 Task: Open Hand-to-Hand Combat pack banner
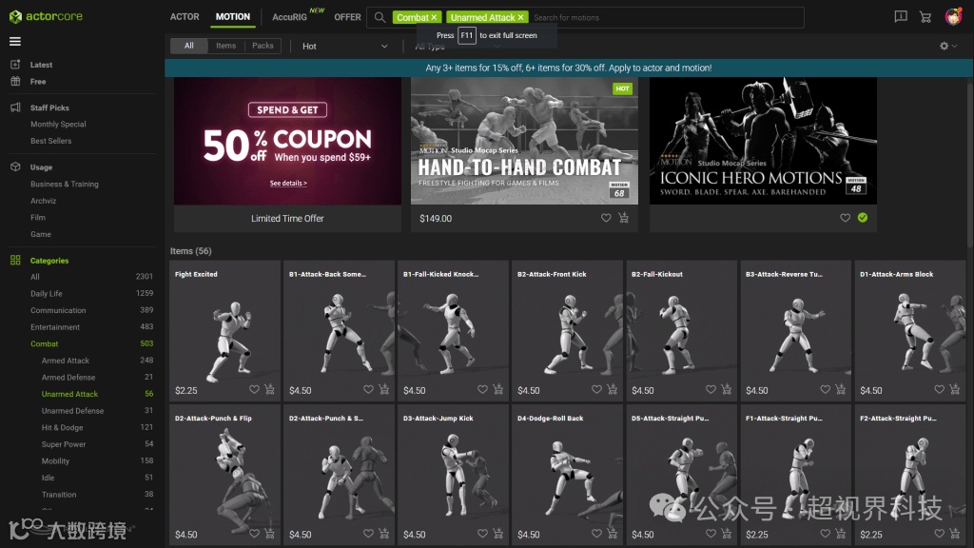[524, 141]
